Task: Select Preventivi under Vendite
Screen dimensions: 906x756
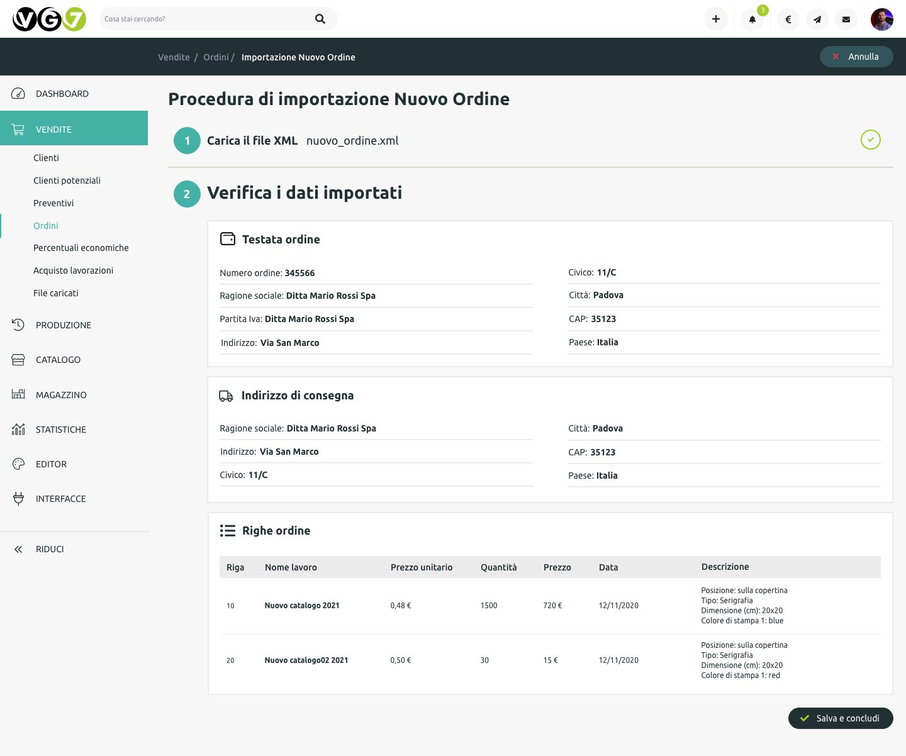Action: [53, 203]
